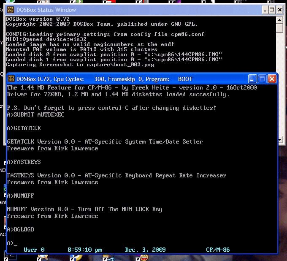287x261 pixels.
Task: Click the 'A>GETATCLK' command line
Action: tap(24, 128)
